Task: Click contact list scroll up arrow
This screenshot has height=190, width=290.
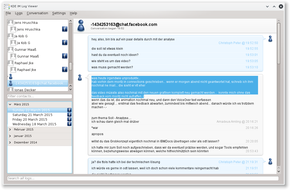Action: pos(70,21)
